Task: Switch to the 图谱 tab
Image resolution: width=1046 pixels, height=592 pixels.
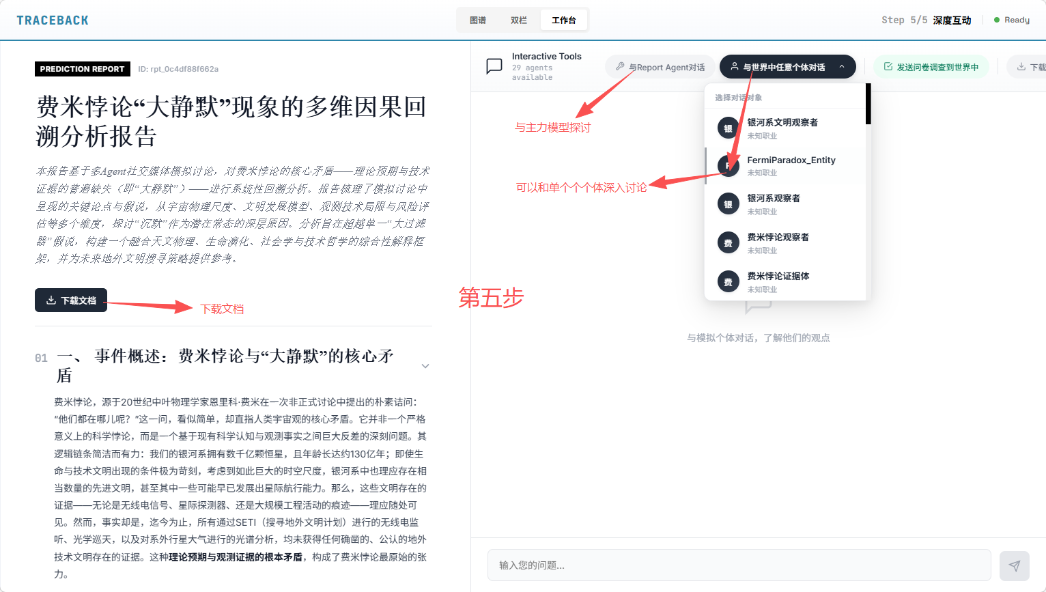Action: point(478,20)
